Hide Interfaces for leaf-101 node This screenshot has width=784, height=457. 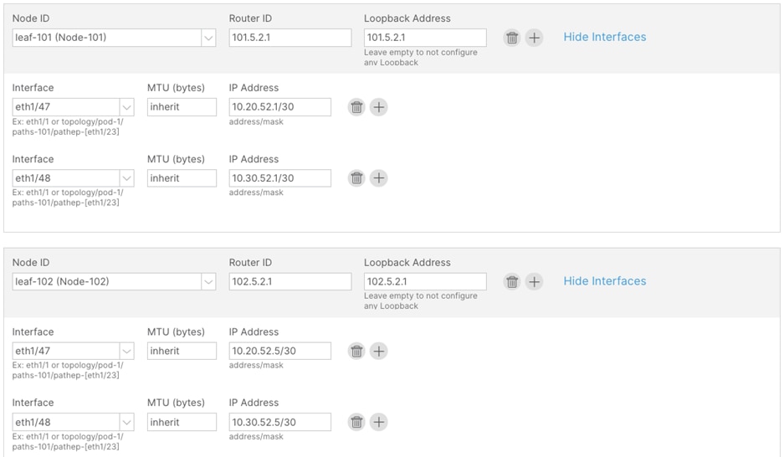point(604,37)
